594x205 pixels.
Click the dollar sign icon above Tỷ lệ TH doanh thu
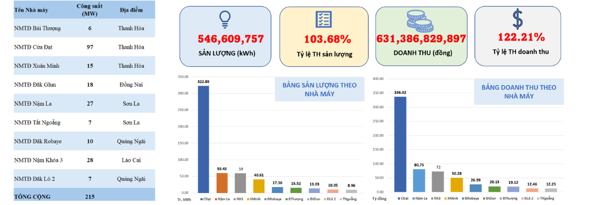[518, 19]
